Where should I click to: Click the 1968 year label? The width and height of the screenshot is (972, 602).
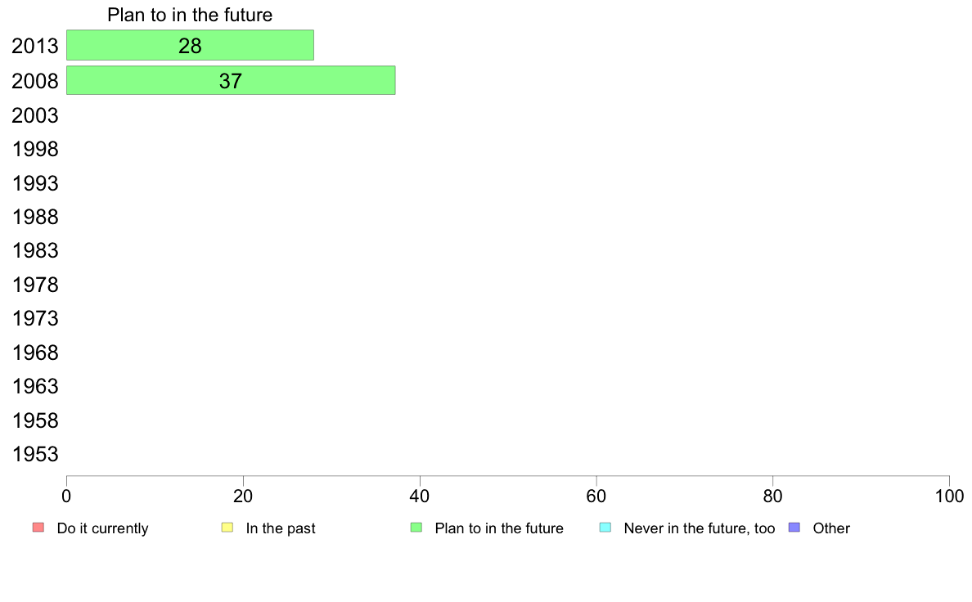tap(35, 353)
